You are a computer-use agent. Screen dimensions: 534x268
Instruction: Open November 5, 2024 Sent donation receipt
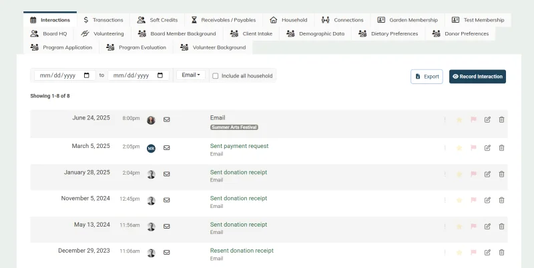(238, 198)
